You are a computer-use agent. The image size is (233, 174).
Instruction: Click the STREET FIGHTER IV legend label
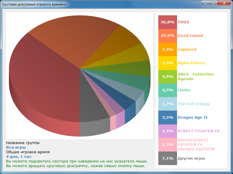pyautogui.click(x=199, y=131)
